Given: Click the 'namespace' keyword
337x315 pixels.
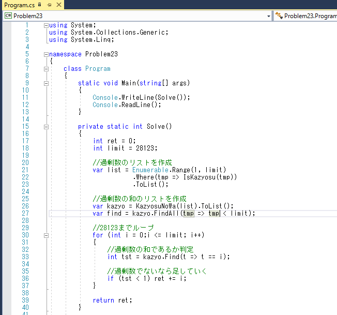Looking at the screenshot, I should pyautogui.click(x=65, y=54).
